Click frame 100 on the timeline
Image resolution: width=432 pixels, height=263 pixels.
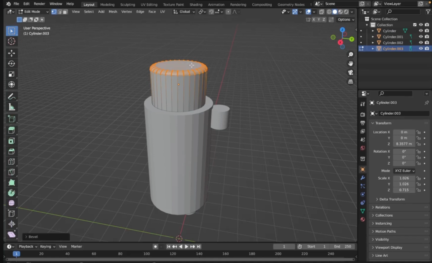click(146, 254)
